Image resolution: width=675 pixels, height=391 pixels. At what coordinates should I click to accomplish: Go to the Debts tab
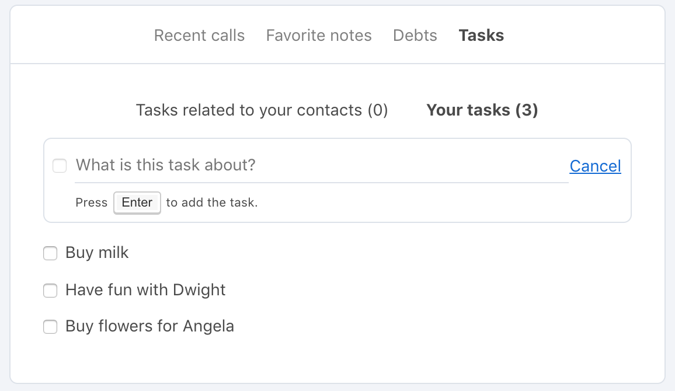coord(415,35)
